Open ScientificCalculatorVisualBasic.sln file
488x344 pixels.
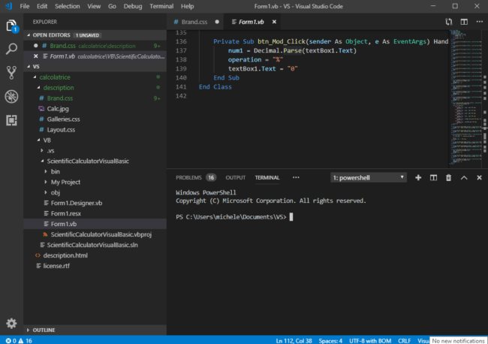coord(92,245)
